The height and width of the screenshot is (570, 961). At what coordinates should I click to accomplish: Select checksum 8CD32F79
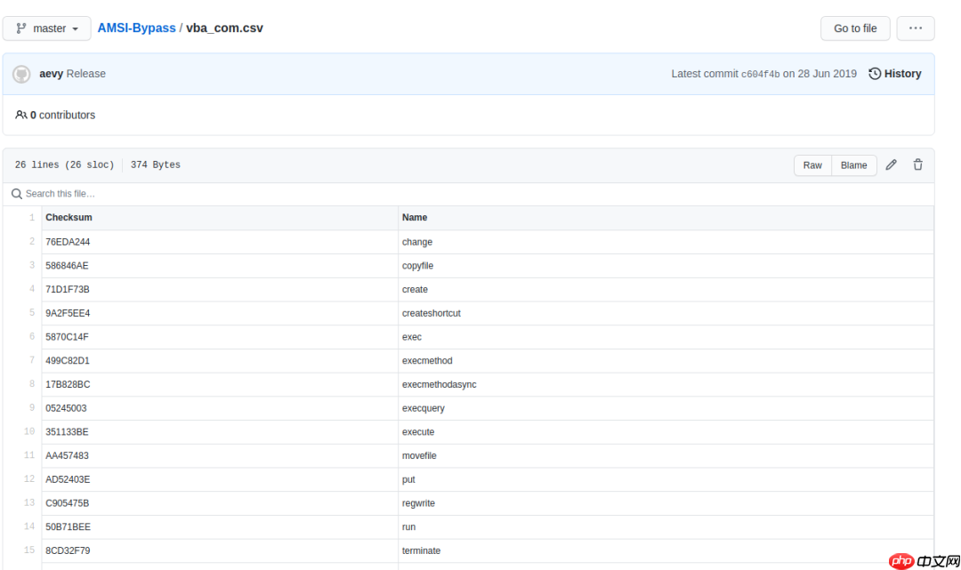point(68,550)
